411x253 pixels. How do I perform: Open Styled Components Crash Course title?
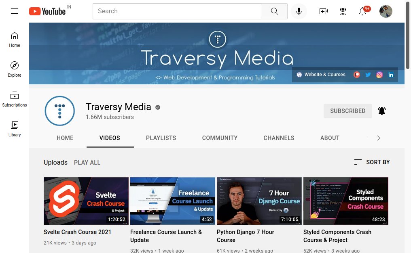[x=337, y=236]
